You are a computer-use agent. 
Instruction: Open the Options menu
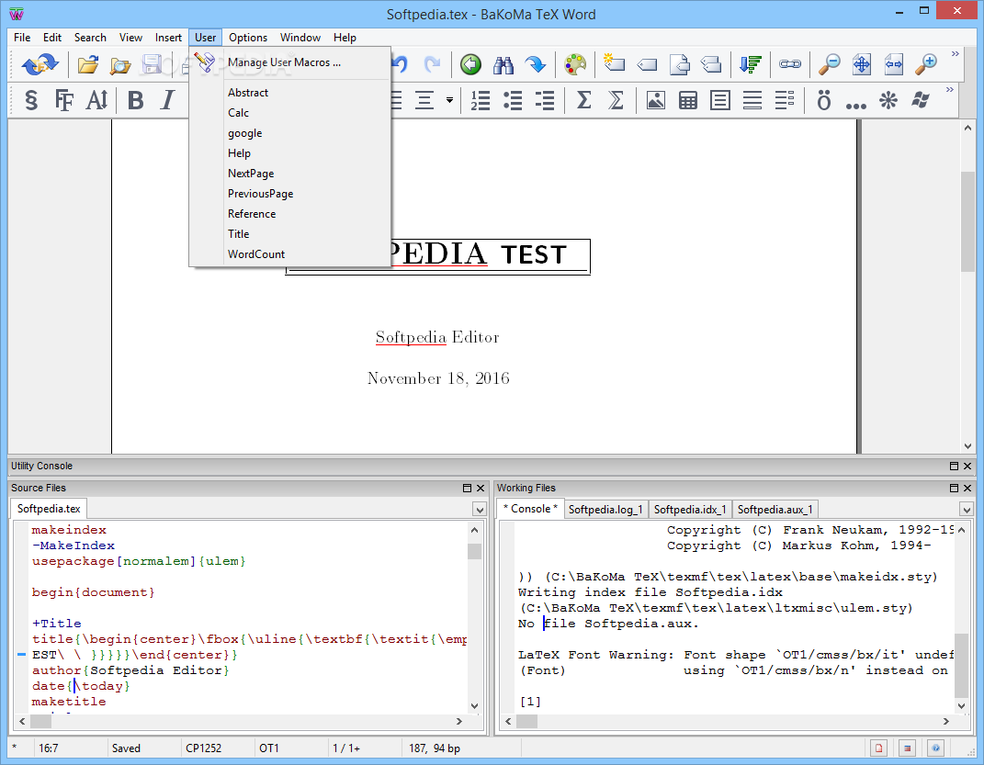coord(248,38)
